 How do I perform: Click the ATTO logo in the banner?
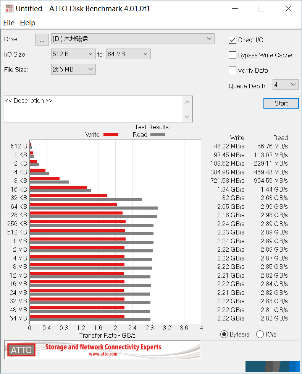[21, 350]
